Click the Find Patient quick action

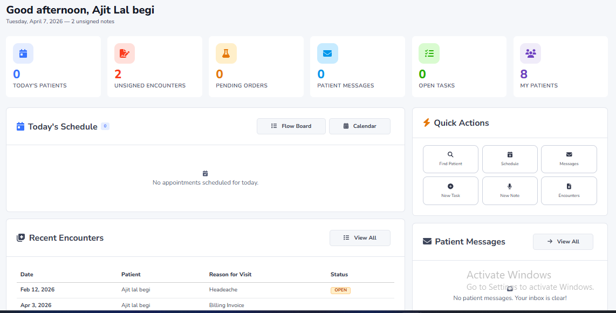tap(450, 159)
